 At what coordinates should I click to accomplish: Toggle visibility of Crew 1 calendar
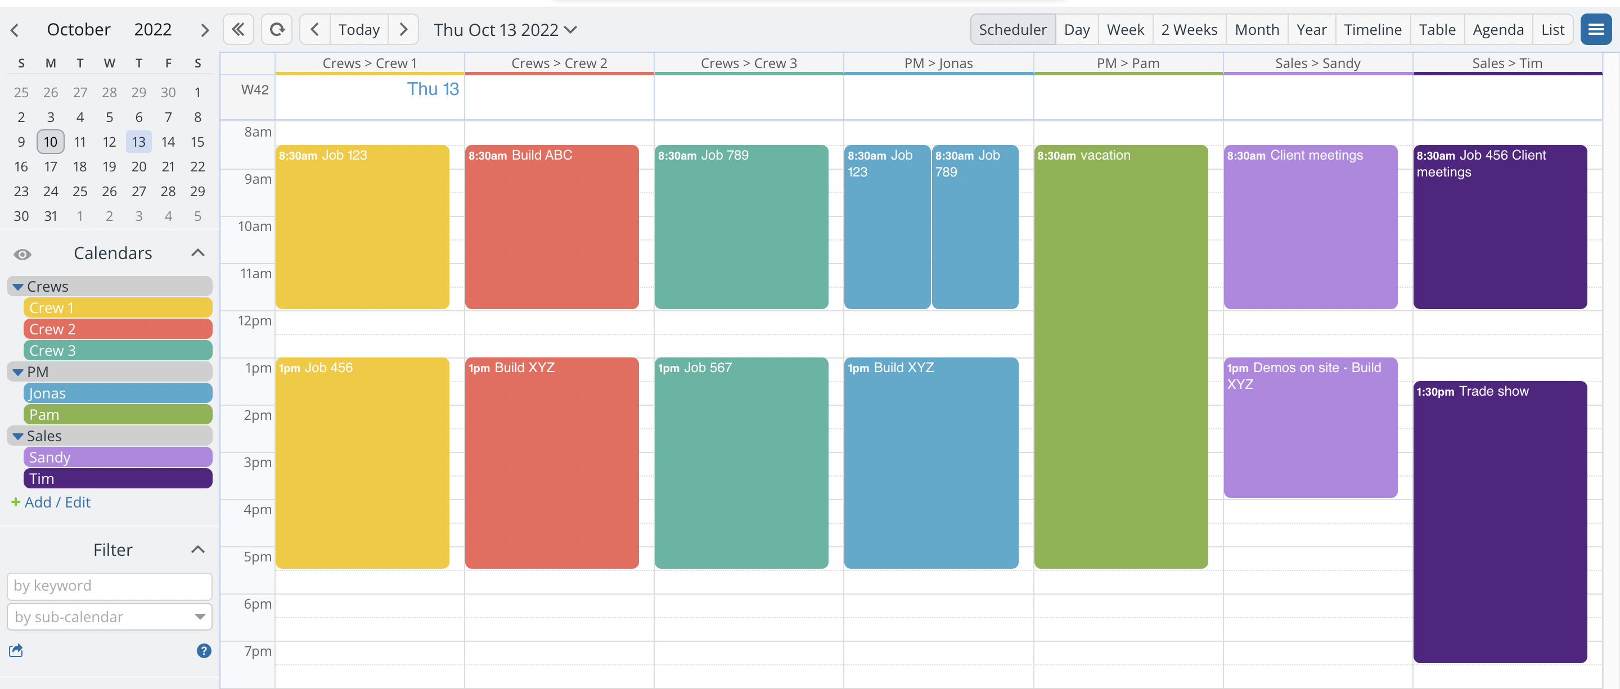coord(117,307)
